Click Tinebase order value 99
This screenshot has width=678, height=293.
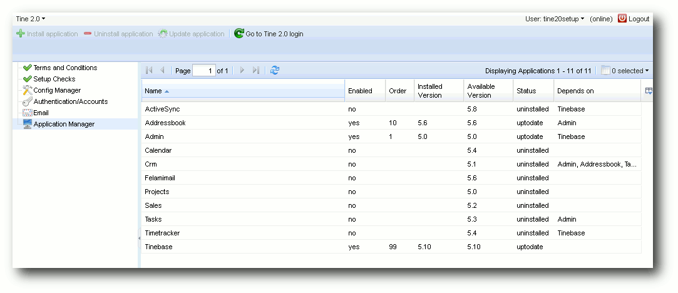[x=393, y=247]
